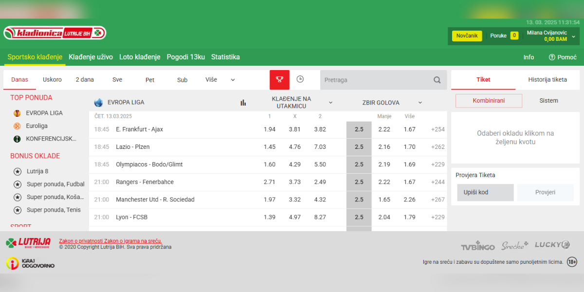Select the Kombinirani ticket mode
This screenshot has width=584, height=292.
coord(489,101)
